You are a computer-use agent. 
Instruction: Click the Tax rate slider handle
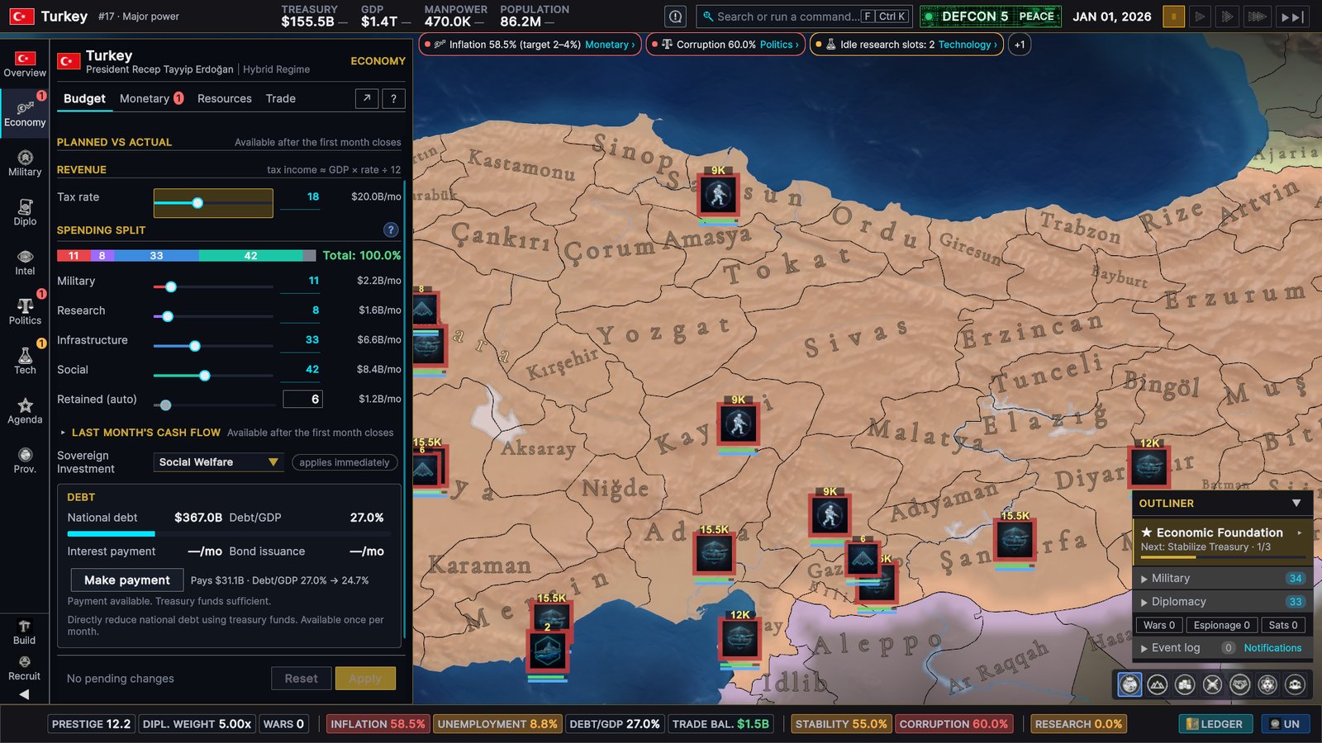[197, 203]
